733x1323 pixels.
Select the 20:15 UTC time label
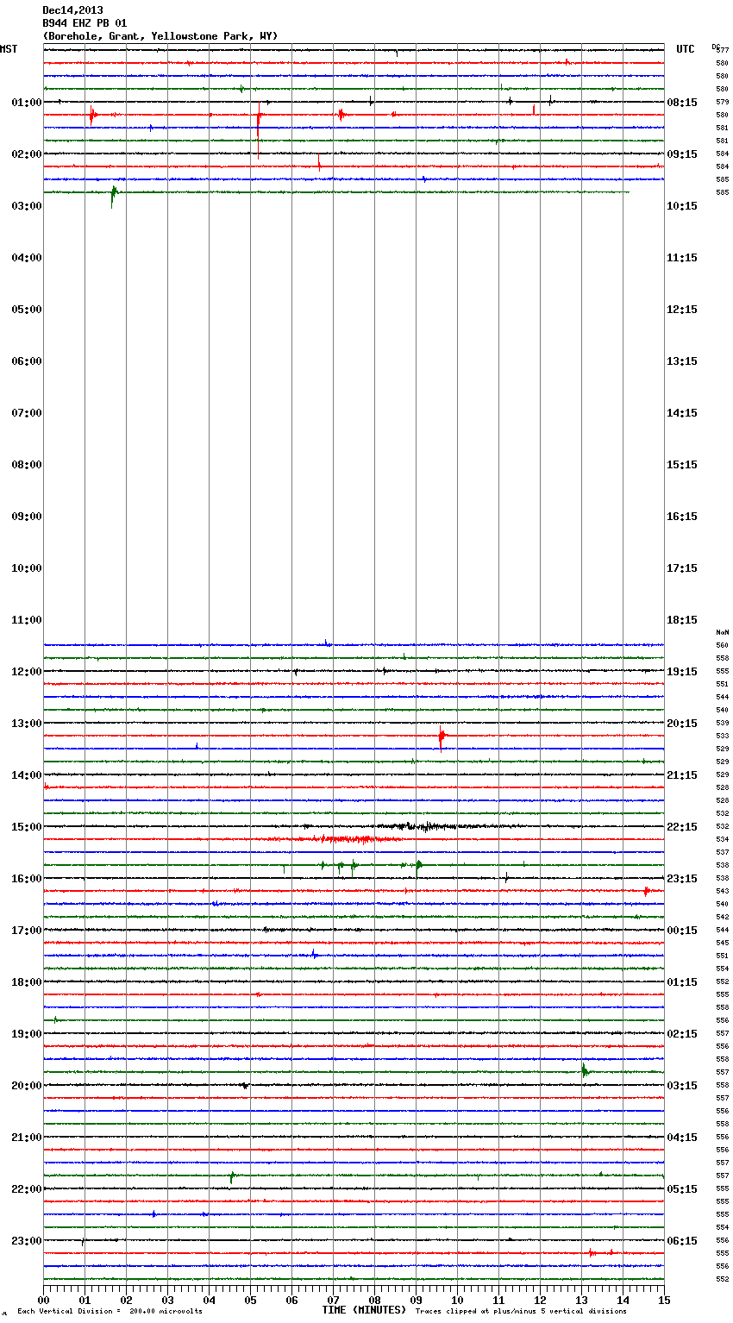pos(682,724)
